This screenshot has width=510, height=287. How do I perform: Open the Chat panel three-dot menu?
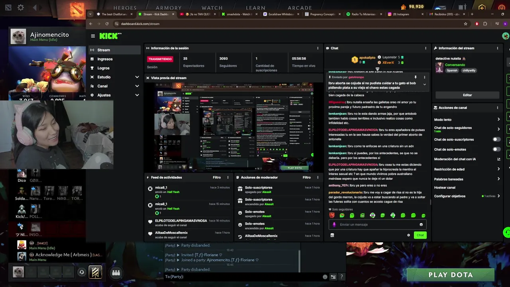coord(426,48)
